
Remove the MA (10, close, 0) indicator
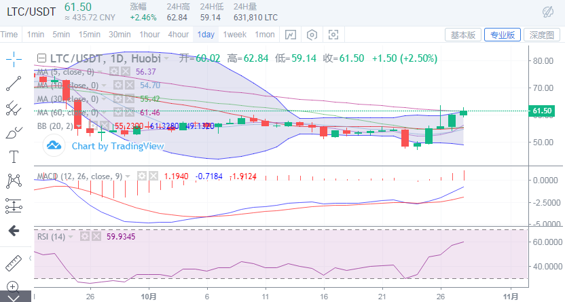tap(129, 86)
